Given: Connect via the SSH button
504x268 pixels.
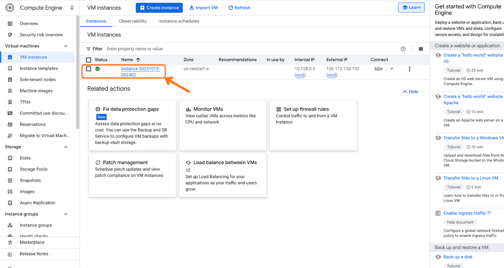Looking at the screenshot, I should point(378,69).
